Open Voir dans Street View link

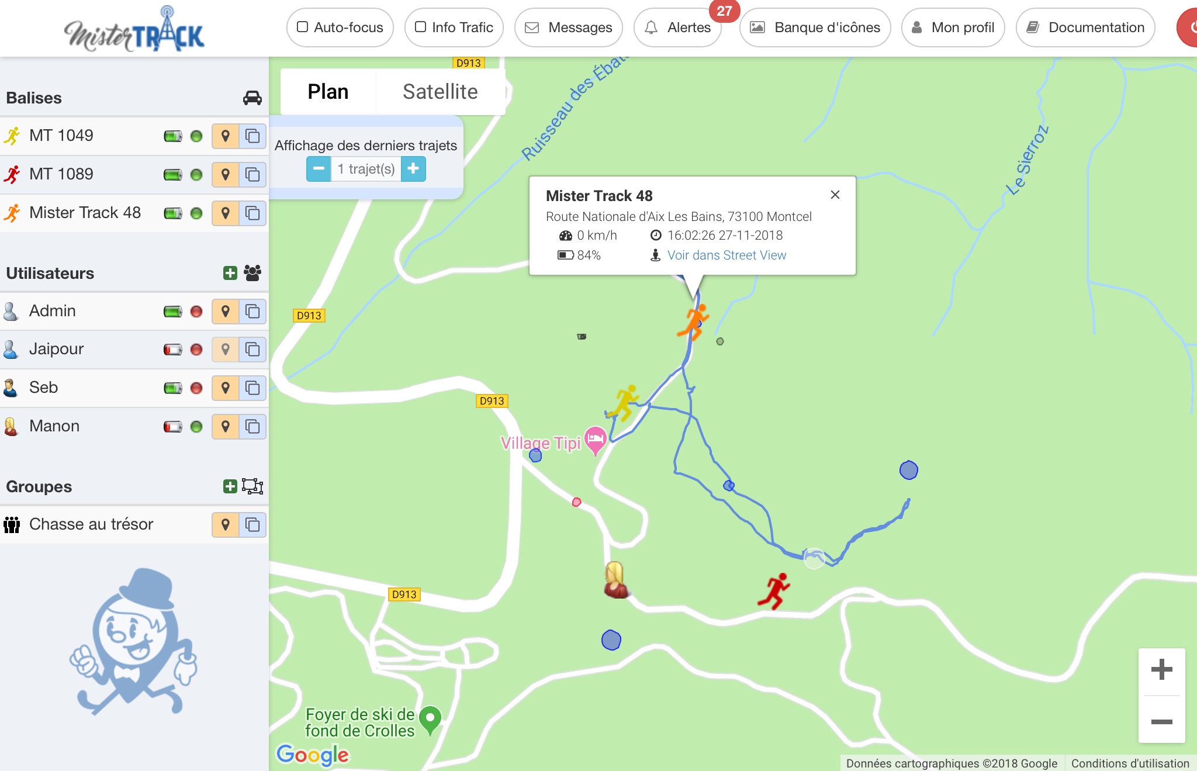726,255
